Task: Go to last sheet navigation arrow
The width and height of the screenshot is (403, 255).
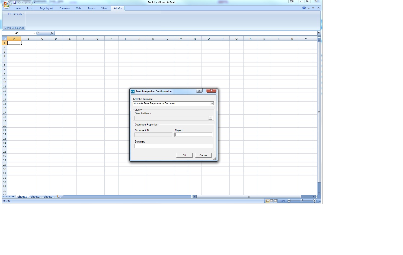Action: [x=13, y=197]
